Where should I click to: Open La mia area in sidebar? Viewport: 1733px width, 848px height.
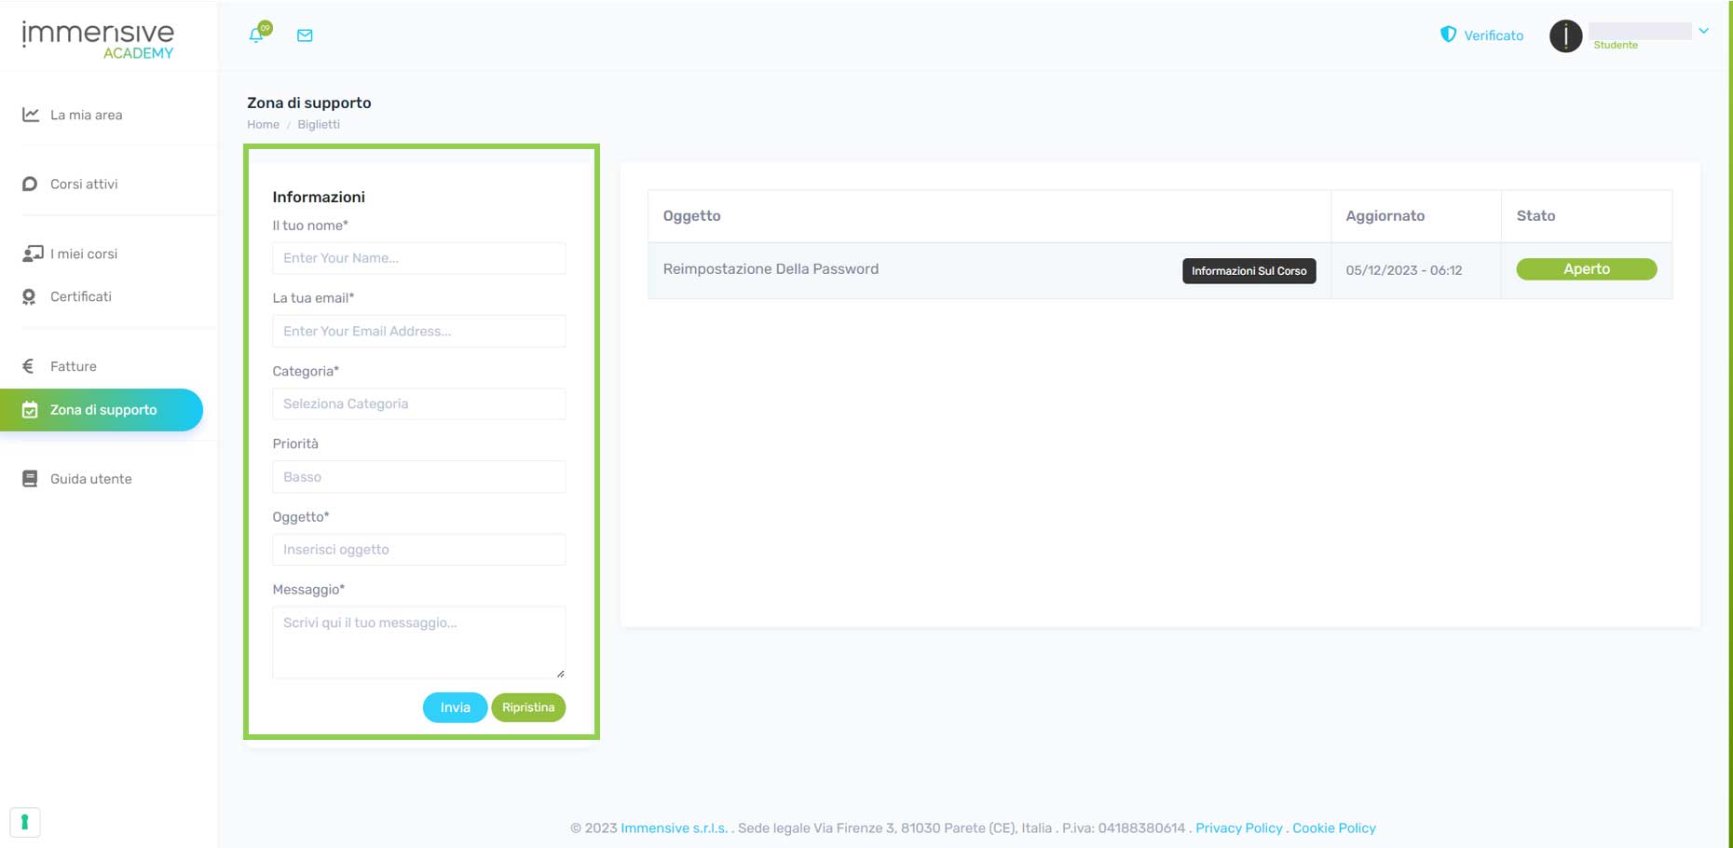tap(86, 115)
